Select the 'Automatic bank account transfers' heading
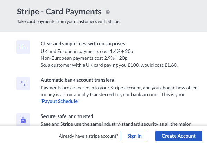 point(77,80)
